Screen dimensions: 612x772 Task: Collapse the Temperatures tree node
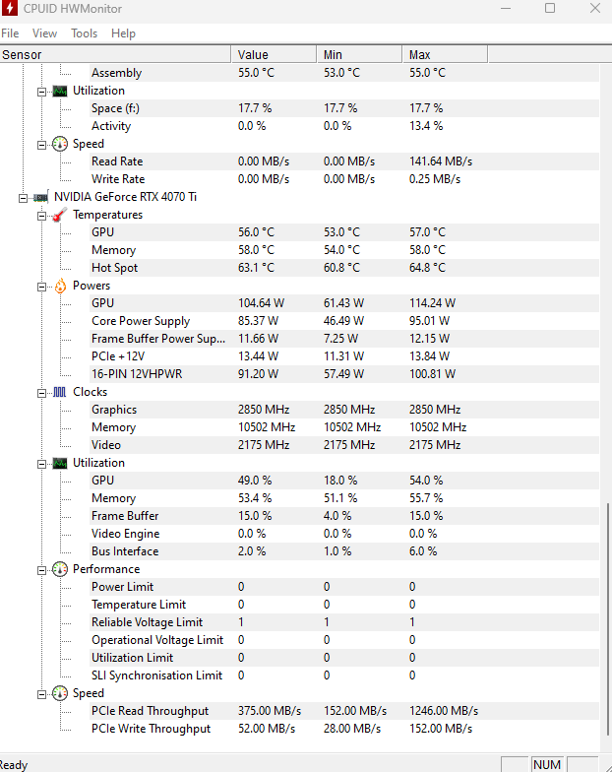coord(42,215)
